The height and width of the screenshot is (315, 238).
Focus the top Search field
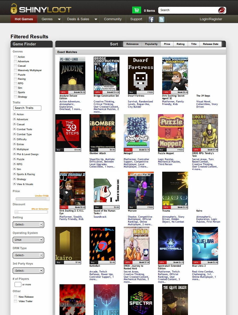tap(188, 10)
